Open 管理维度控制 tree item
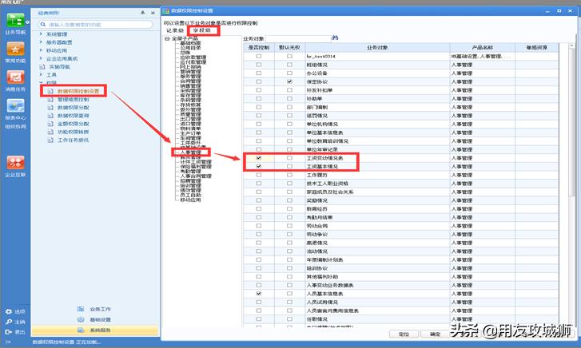This screenshot has width=581, height=348. [73, 100]
